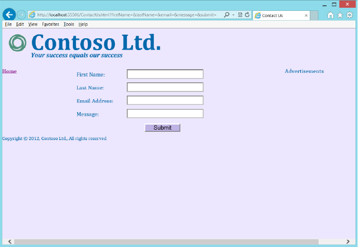Minimize the browser window

point(324,5)
